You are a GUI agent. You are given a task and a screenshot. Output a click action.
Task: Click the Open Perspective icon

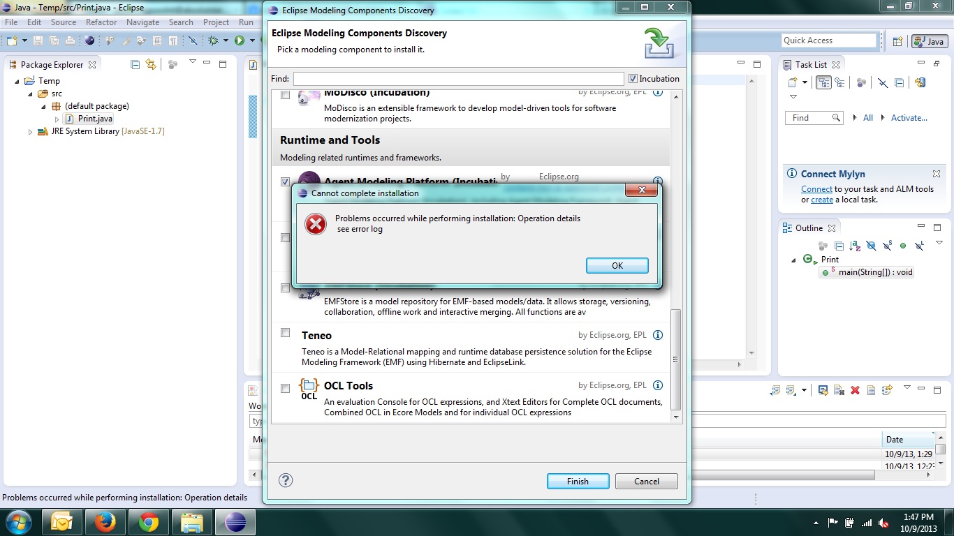(897, 41)
